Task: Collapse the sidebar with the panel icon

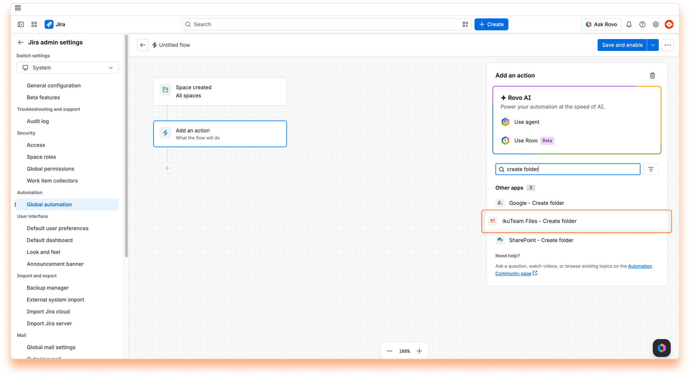Action: 21,25
